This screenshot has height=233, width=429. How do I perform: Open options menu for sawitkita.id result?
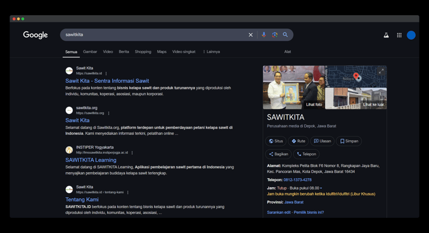click(x=106, y=73)
